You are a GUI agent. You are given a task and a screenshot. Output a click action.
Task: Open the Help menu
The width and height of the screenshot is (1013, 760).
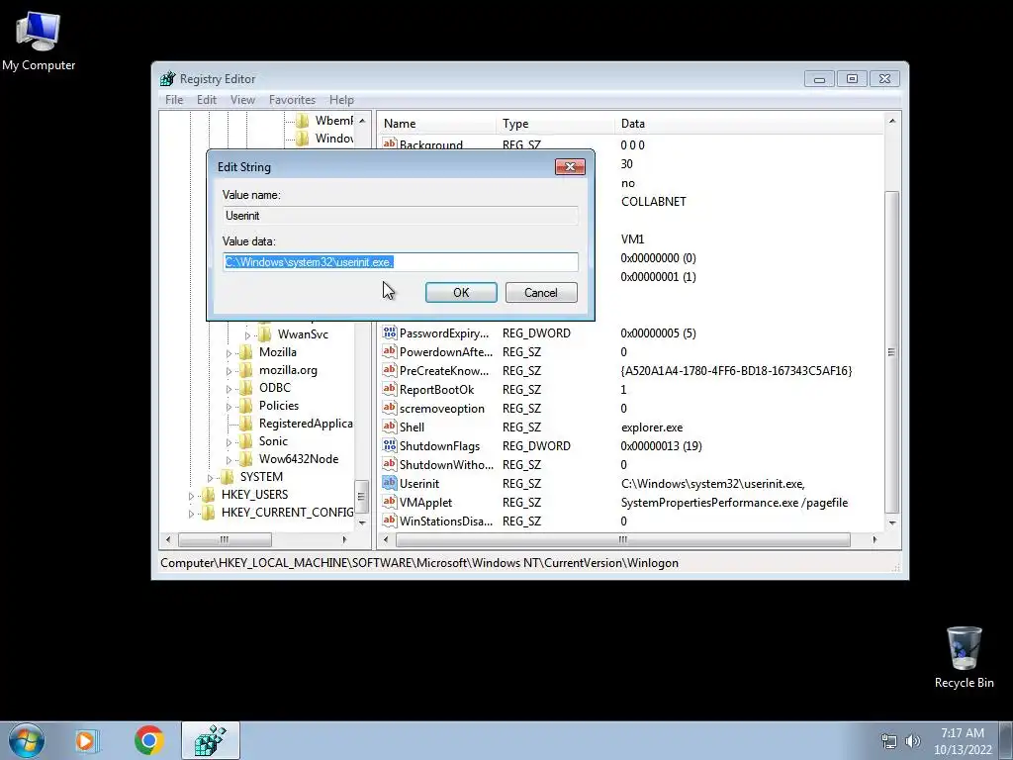(341, 100)
